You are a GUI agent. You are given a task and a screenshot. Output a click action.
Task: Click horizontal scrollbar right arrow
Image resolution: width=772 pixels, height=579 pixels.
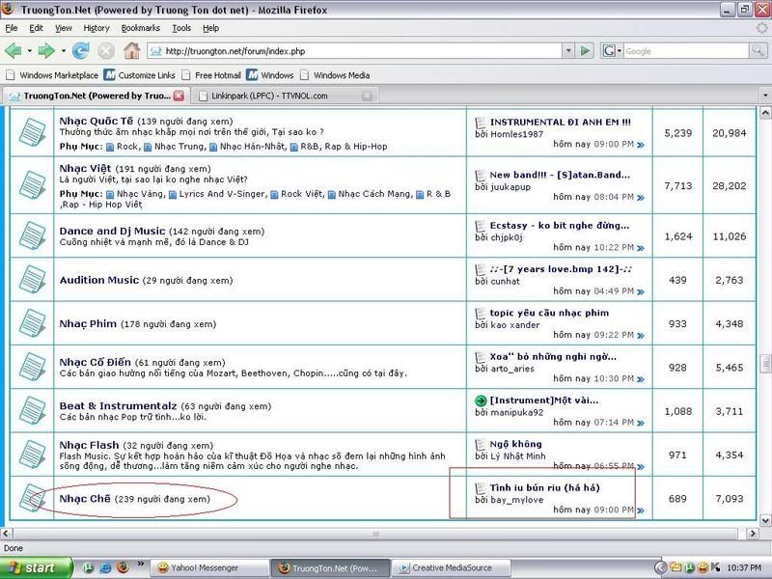752,534
